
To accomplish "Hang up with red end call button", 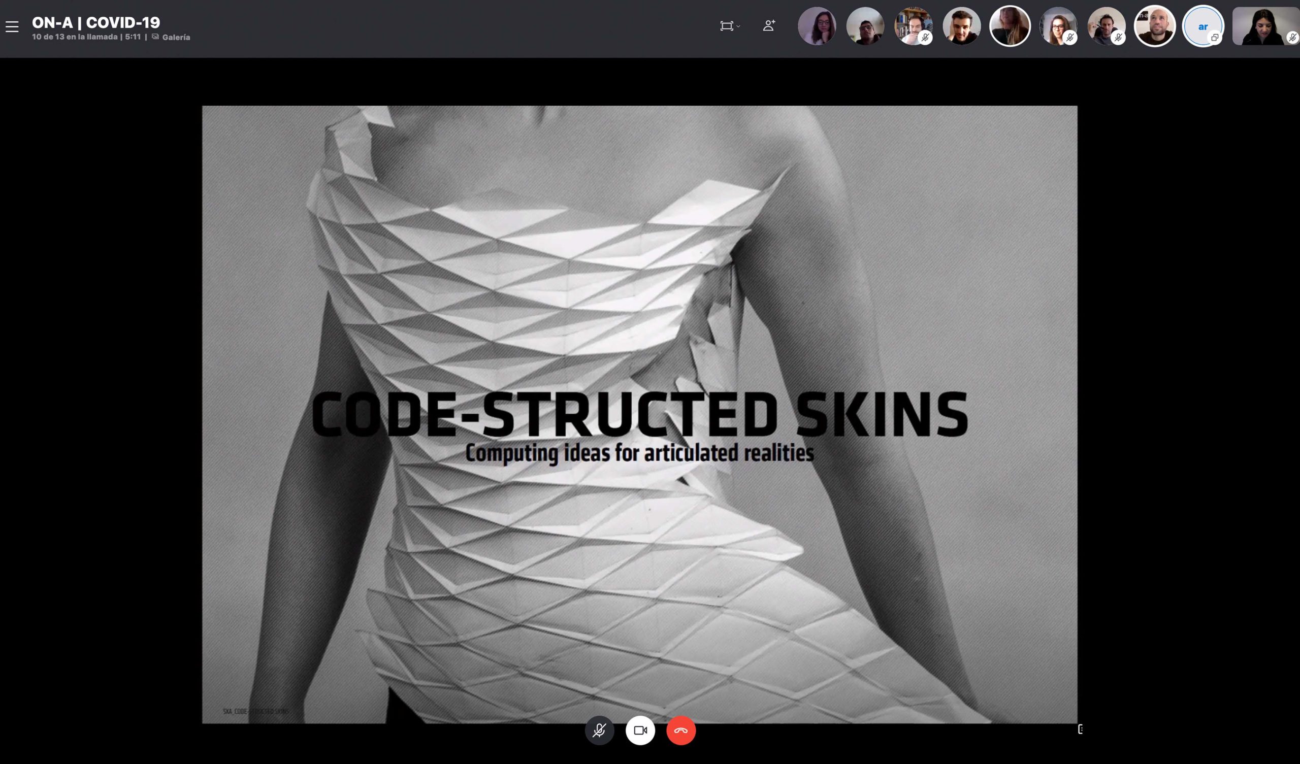I will 681,730.
